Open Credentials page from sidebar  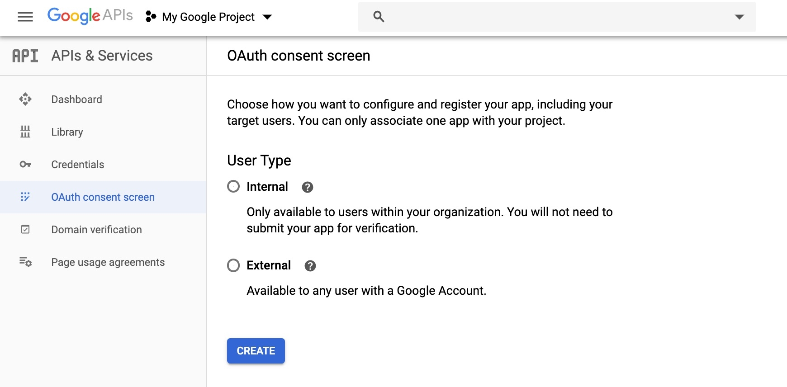point(78,165)
